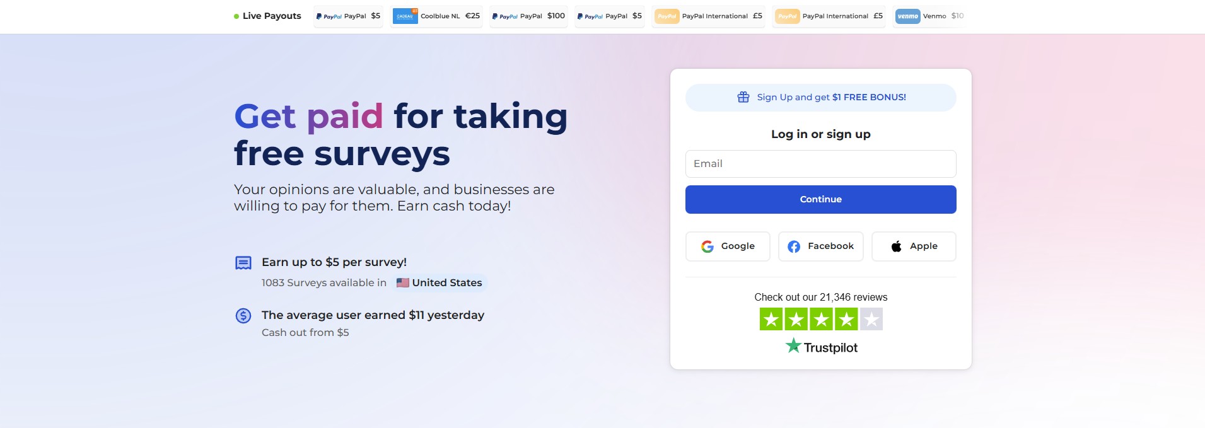The height and width of the screenshot is (428, 1205).
Task: Click 'Sign Up and get $1 FREE BONUS' text
Action: click(x=831, y=97)
